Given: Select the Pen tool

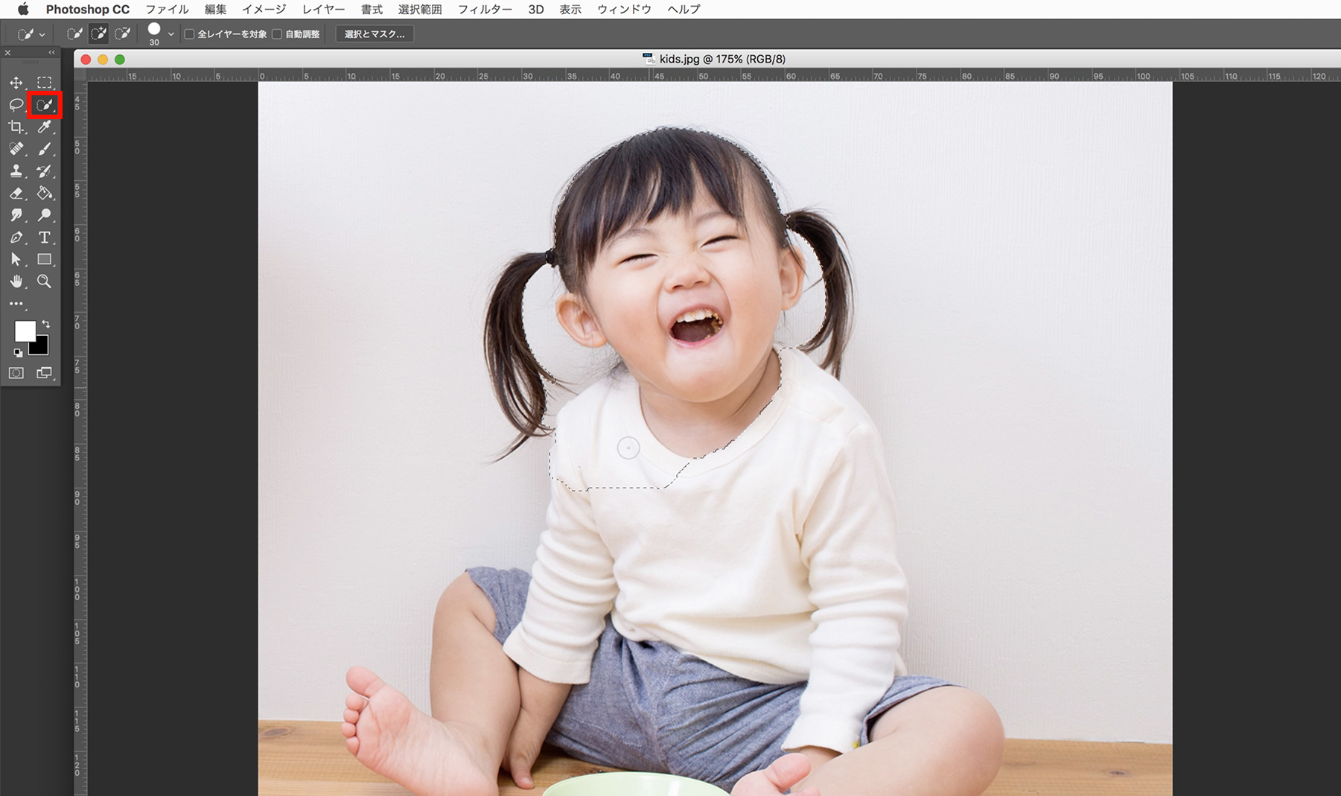Looking at the screenshot, I should point(16,238).
